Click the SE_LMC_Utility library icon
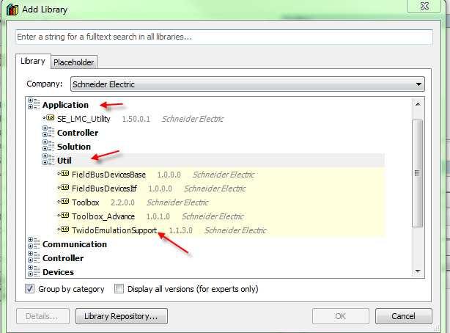The image size is (450, 333). pos(49,118)
